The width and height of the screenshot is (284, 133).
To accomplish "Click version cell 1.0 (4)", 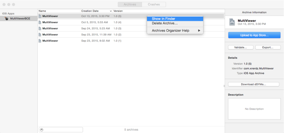I will point(117,22).
